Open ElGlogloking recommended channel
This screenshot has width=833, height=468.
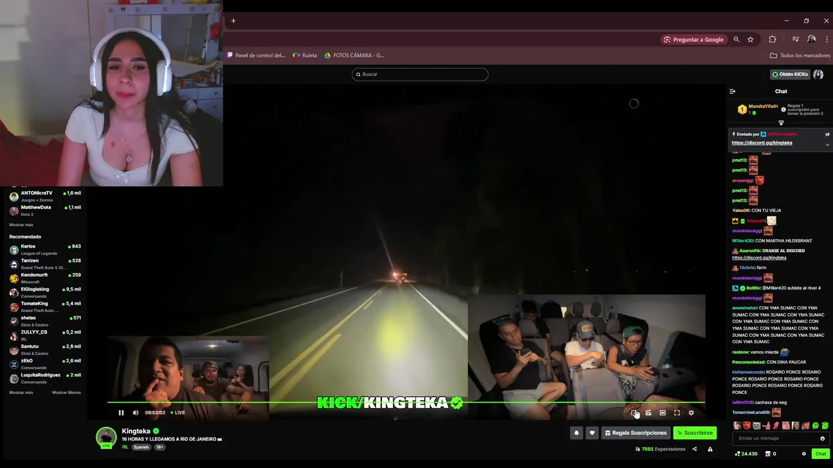tap(45, 292)
